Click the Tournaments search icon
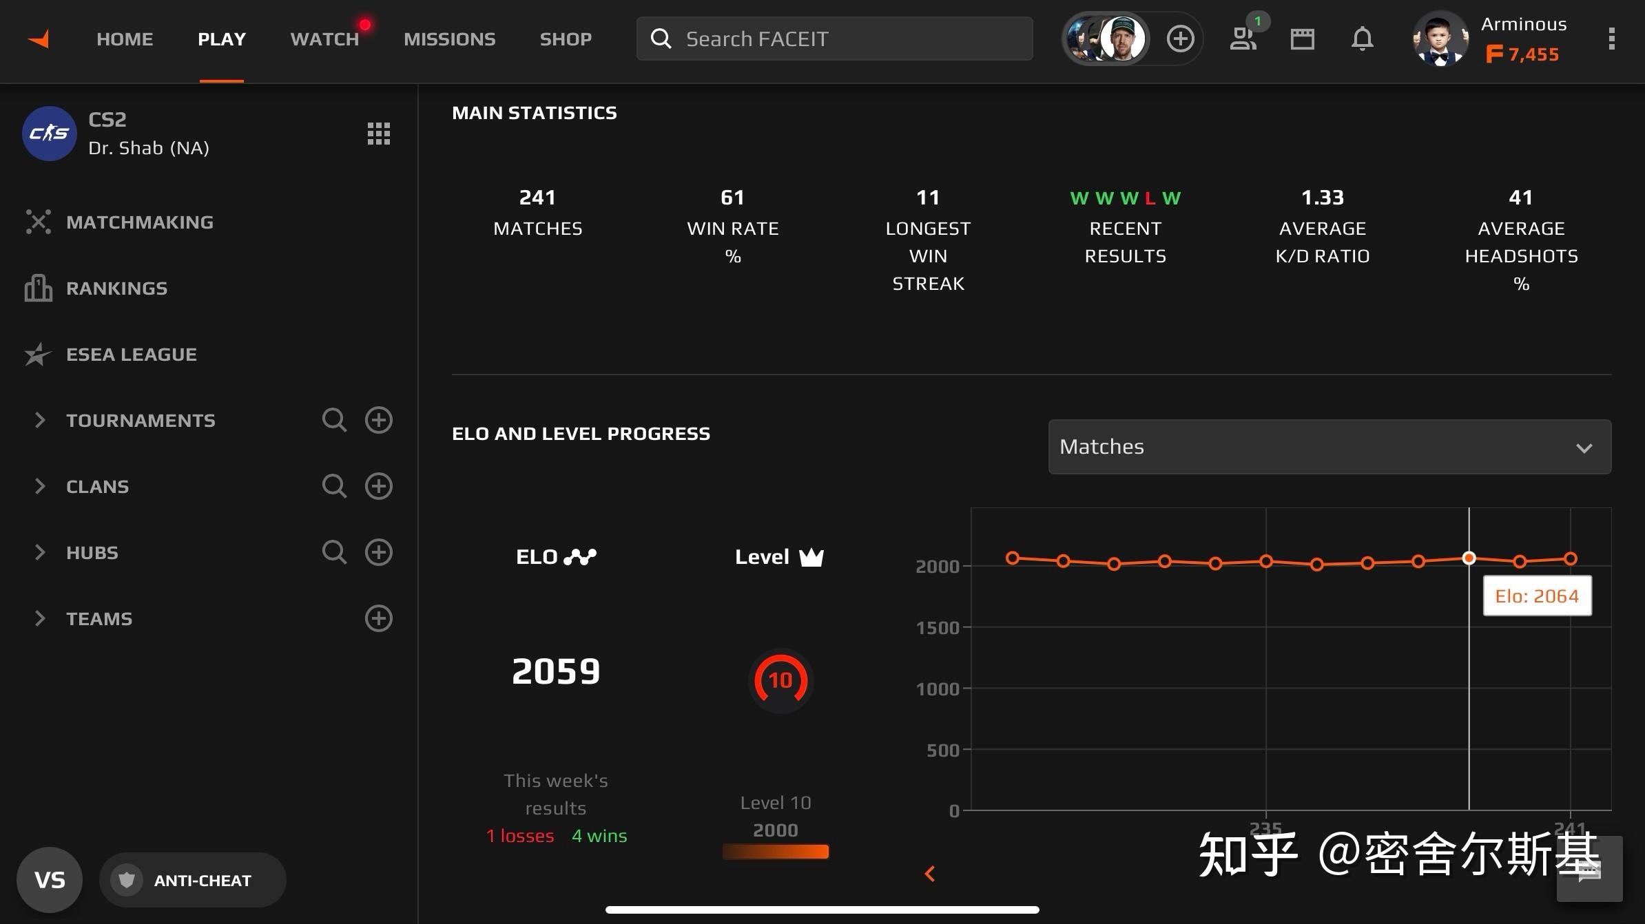 pos(335,420)
